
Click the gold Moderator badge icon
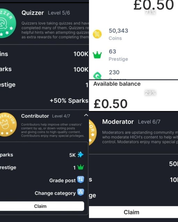[93, 133]
